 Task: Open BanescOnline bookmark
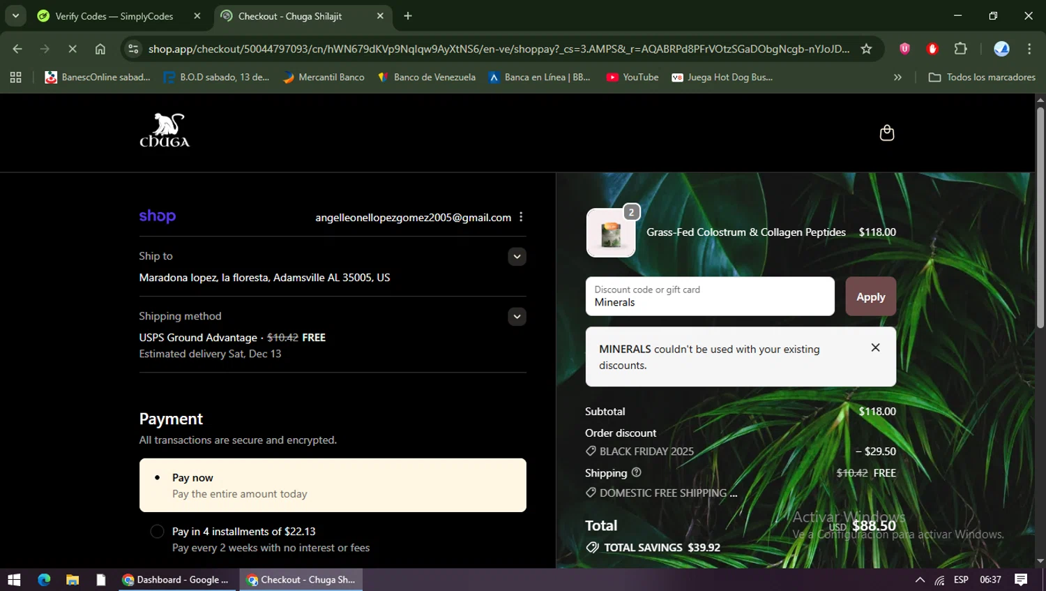coord(98,77)
